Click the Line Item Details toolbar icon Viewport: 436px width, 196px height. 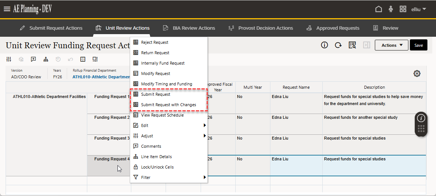pyautogui.click(x=46, y=59)
